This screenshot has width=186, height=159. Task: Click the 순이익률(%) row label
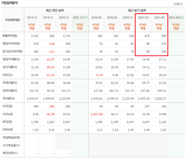tap(10, 67)
